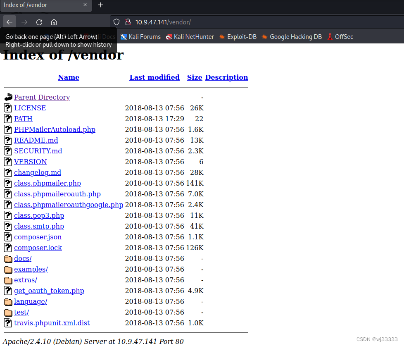Image resolution: width=404 pixels, height=346 pixels.
Task: Open class.phpmaileroauthgoogle.php link
Action: coord(69,205)
